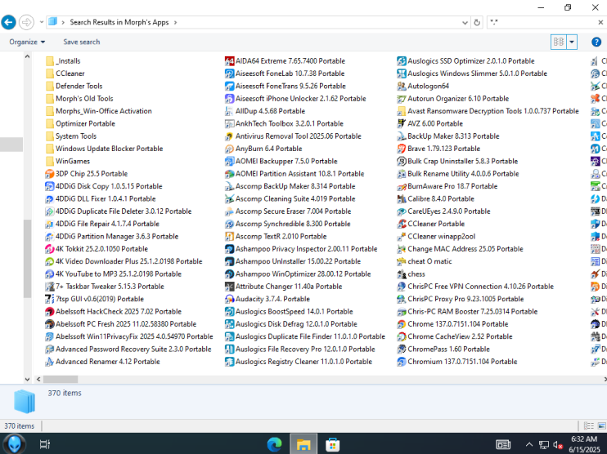
Task: Click the Autologon64 icon
Action: (402, 87)
